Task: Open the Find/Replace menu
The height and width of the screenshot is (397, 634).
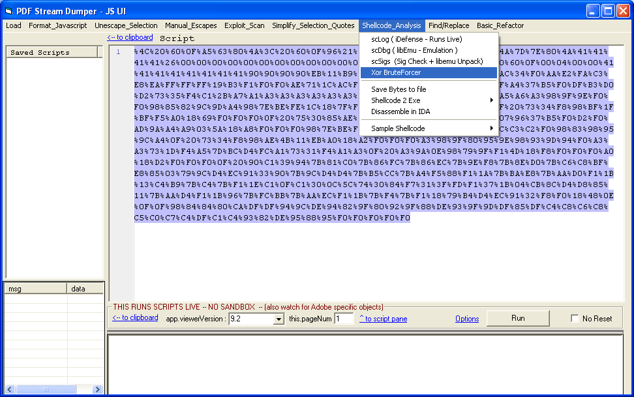Action: (x=449, y=25)
